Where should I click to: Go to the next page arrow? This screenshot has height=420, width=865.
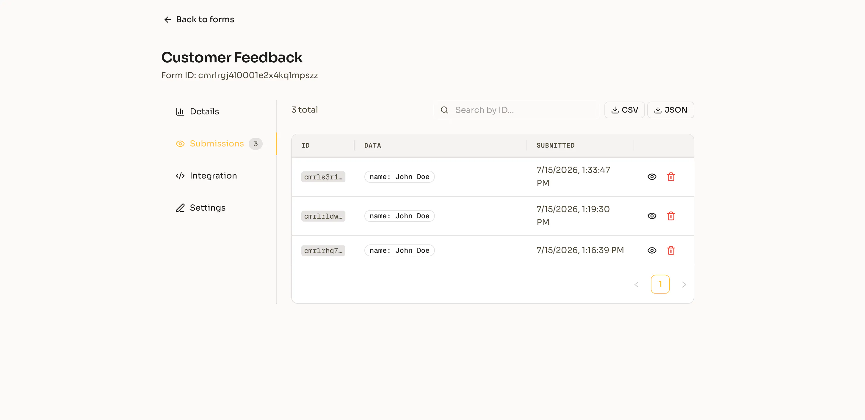coord(684,285)
